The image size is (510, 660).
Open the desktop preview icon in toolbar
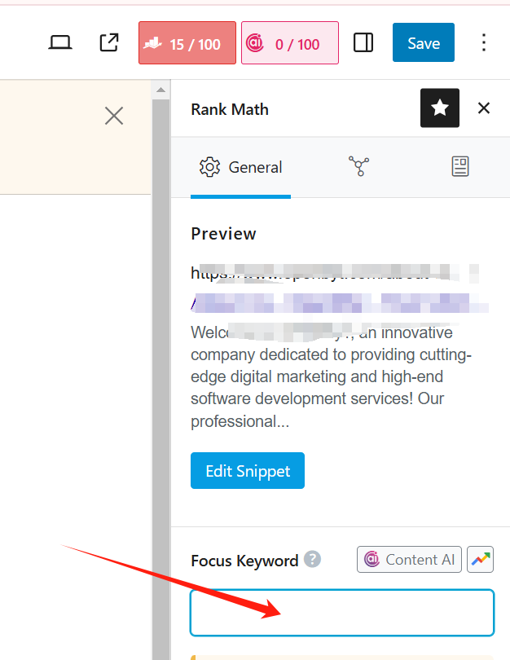[x=60, y=42]
